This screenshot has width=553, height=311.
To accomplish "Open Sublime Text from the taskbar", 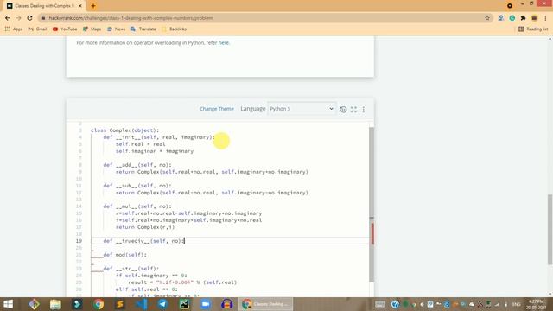I will 120,304.
